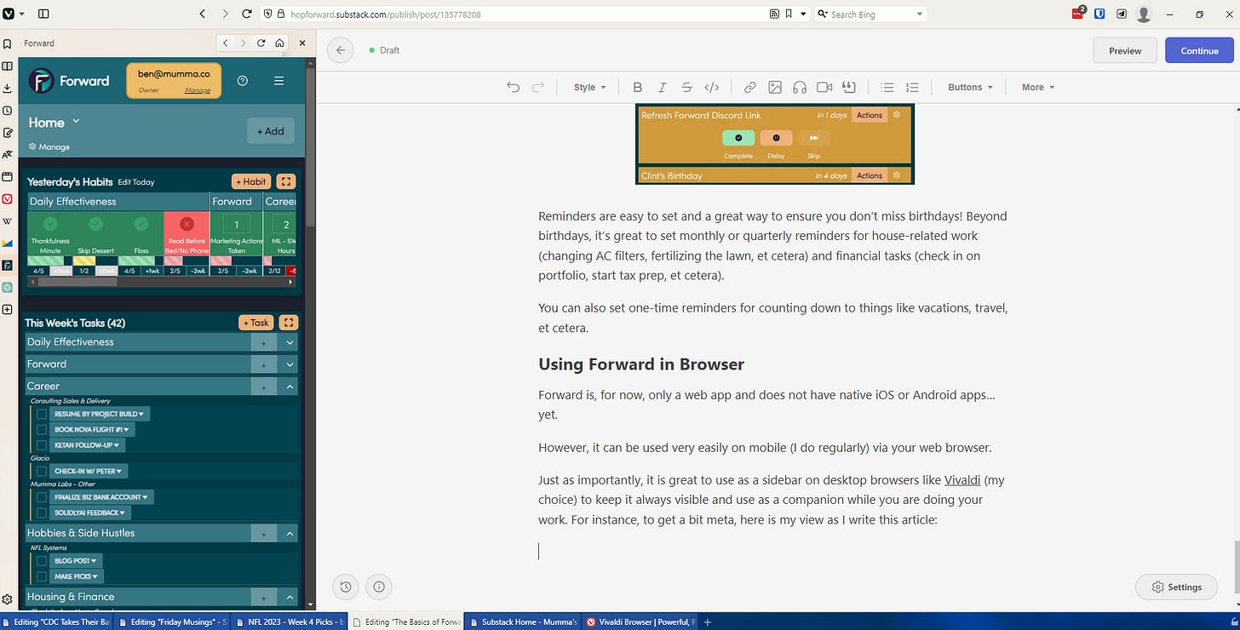The width and height of the screenshot is (1240, 630).
Task: Open post info circle icon
Action: pos(379,587)
